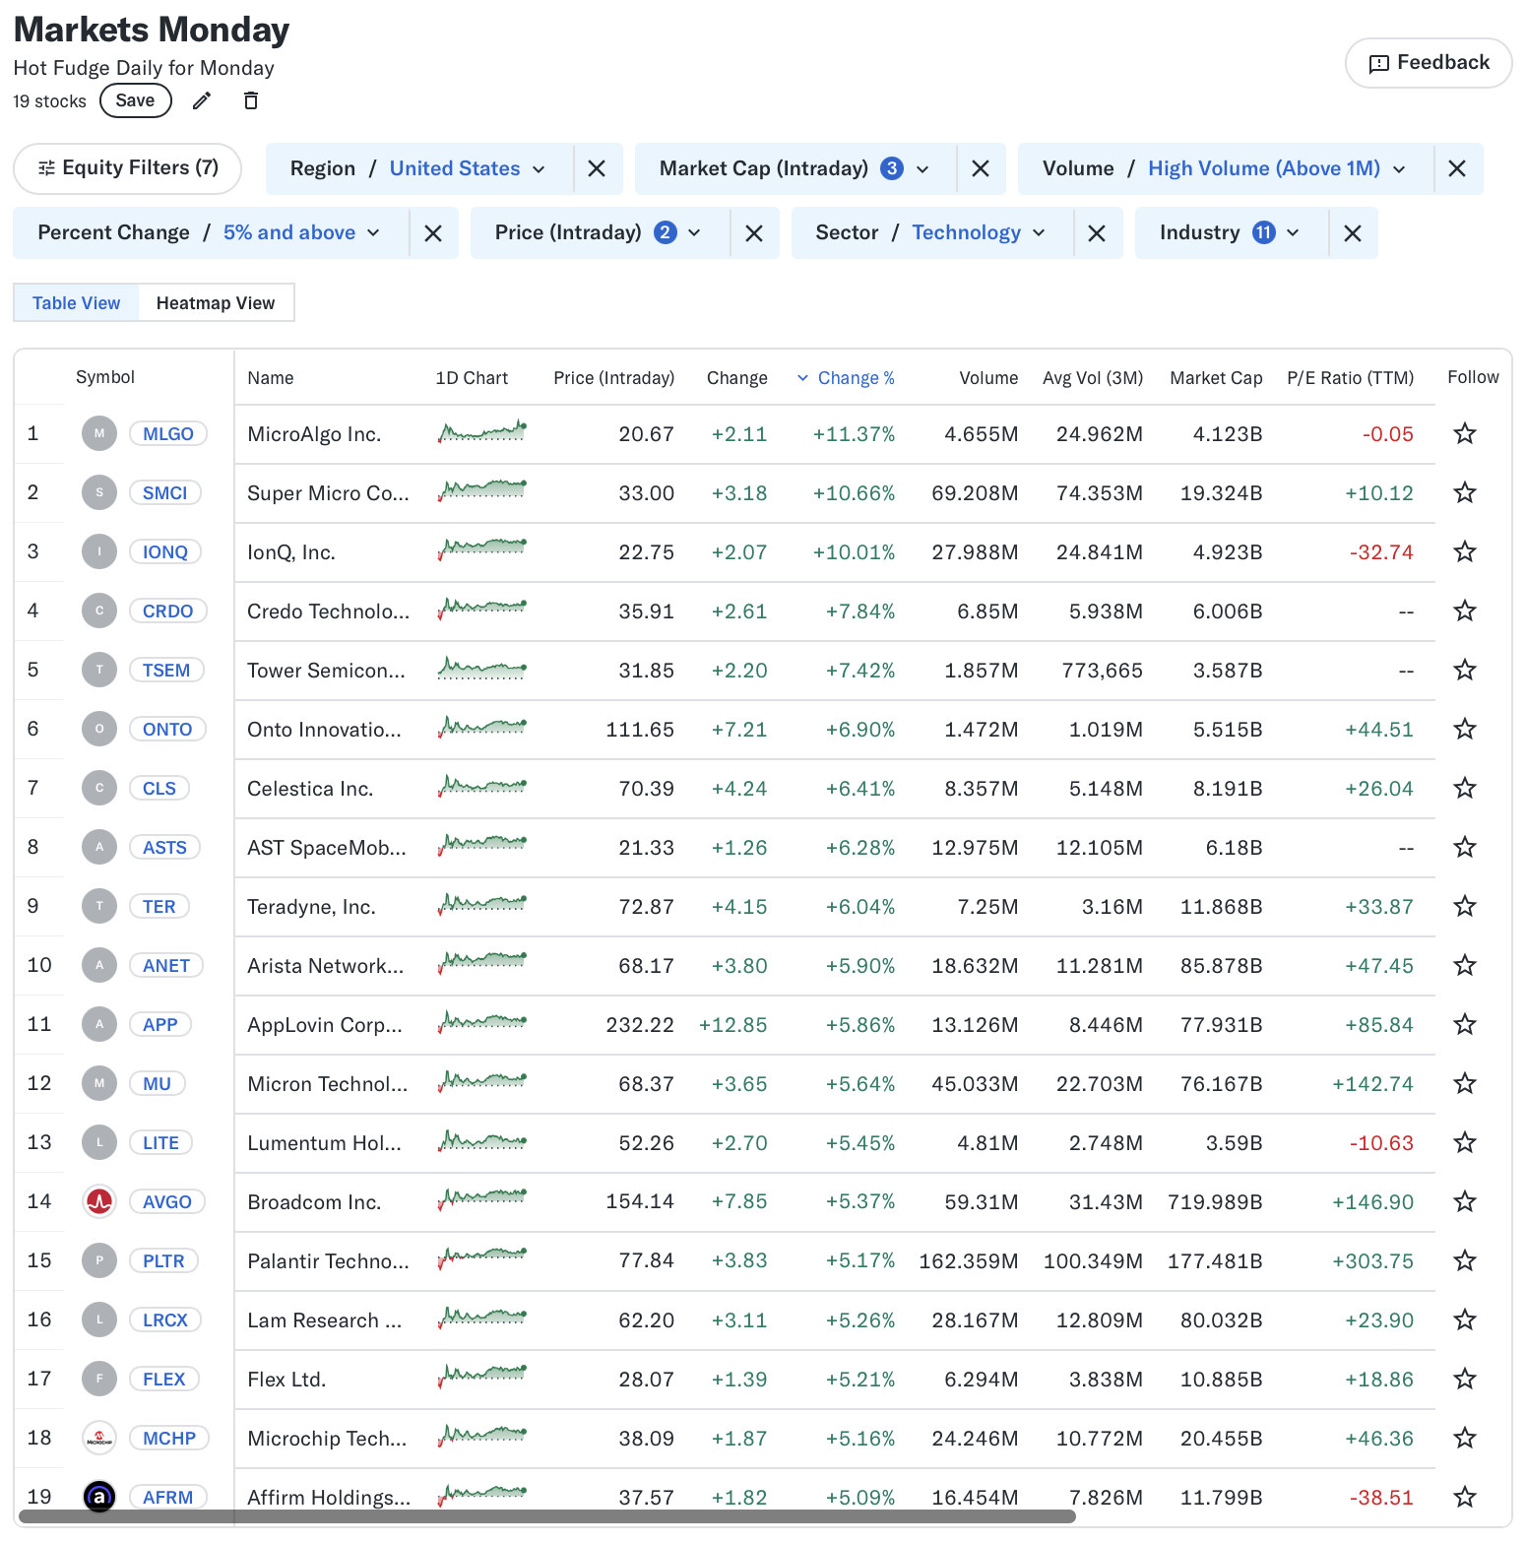1526x1544 pixels.
Task: Sort by P/E Ratio (TTM) header
Action: point(1350,378)
